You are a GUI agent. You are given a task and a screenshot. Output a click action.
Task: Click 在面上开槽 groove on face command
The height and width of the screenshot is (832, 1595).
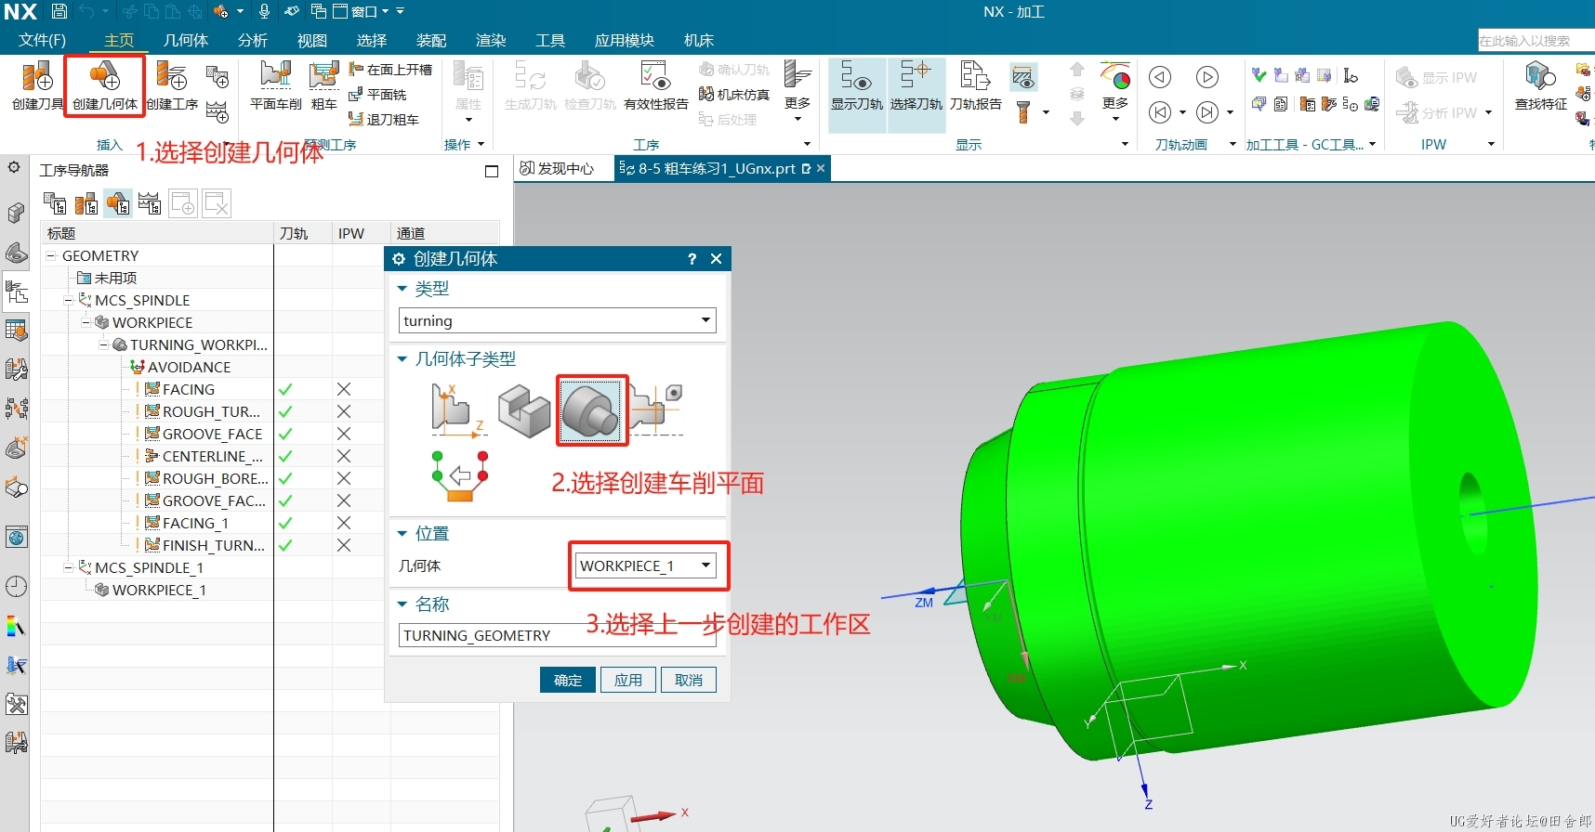(x=390, y=70)
